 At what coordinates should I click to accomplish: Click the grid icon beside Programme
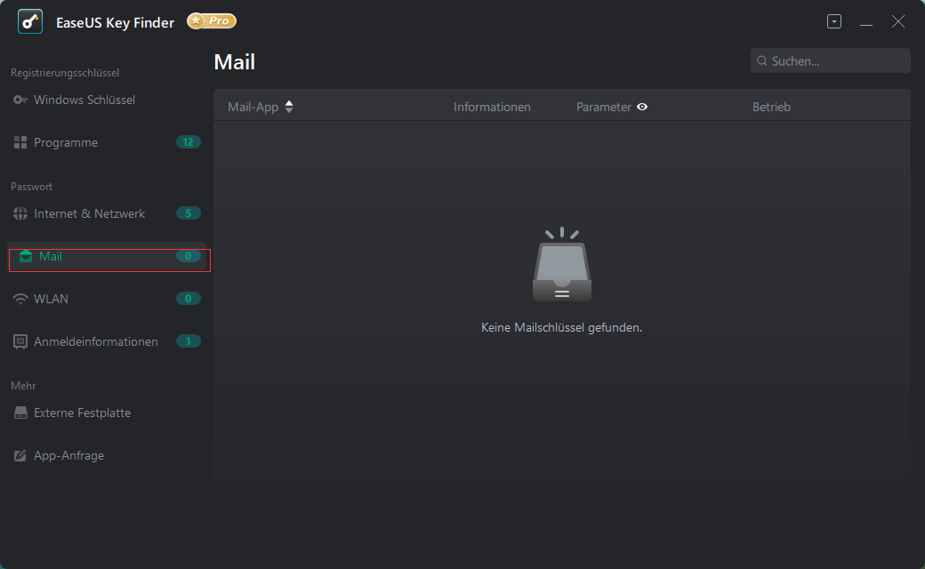click(x=20, y=142)
